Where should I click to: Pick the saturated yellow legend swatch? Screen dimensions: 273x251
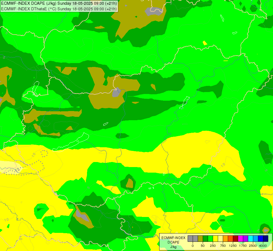point(215,239)
